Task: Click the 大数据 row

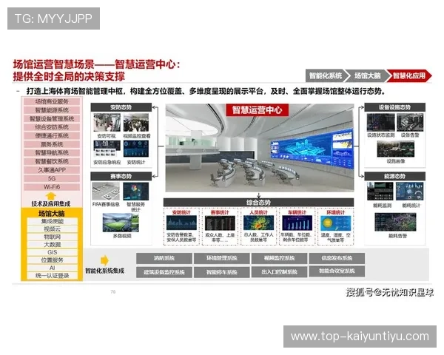Action: 53,245
